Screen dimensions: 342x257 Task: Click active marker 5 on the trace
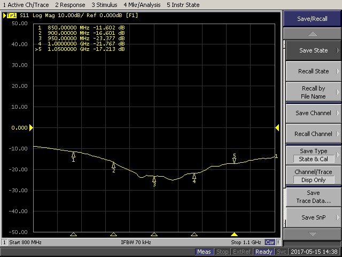pos(234,160)
